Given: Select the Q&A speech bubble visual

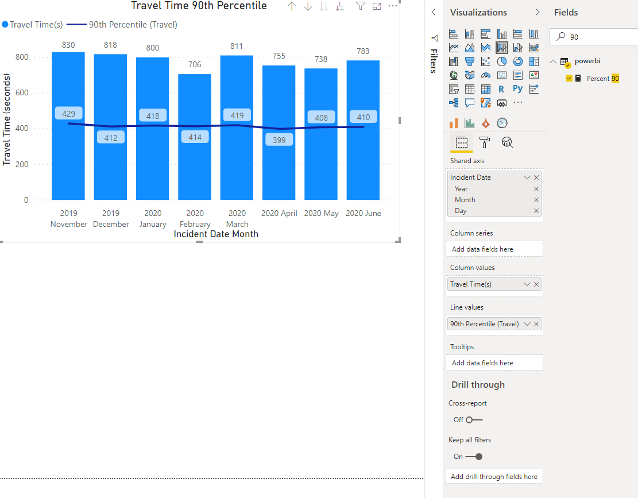Looking at the screenshot, I should 470,102.
